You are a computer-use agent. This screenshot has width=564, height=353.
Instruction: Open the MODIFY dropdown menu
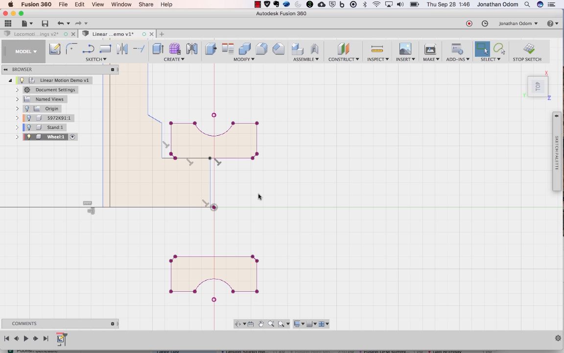244,59
